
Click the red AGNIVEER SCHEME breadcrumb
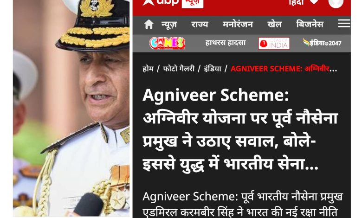(x=284, y=69)
